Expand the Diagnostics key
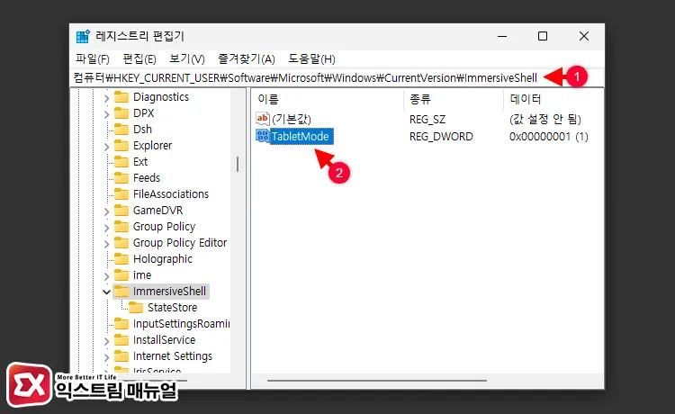This screenshot has width=675, height=414. 106,98
